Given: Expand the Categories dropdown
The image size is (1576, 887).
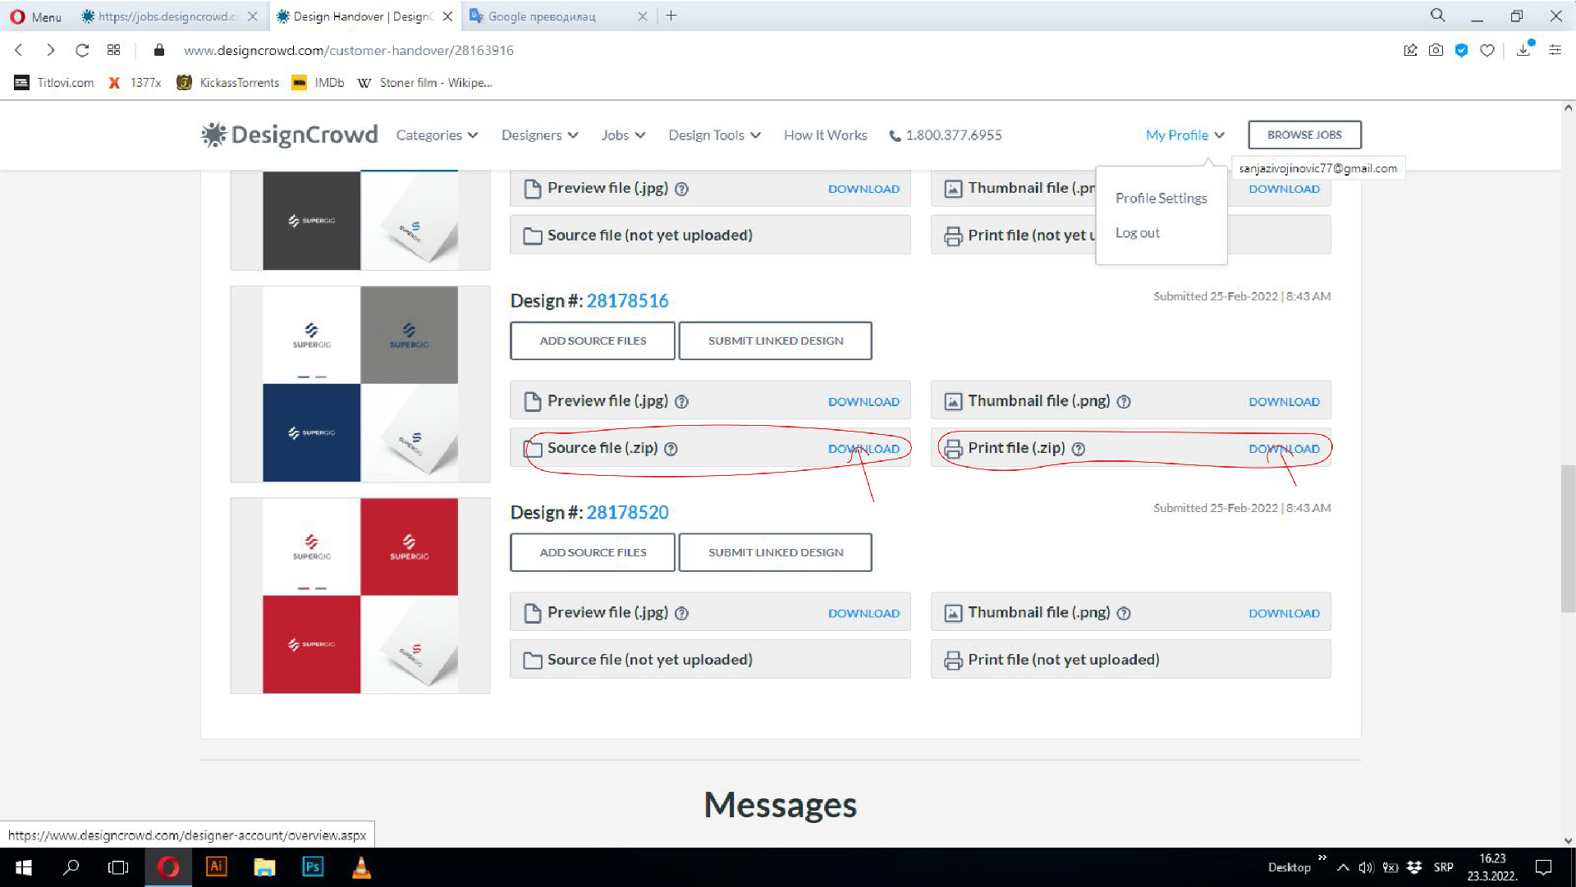Looking at the screenshot, I should [437, 135].
